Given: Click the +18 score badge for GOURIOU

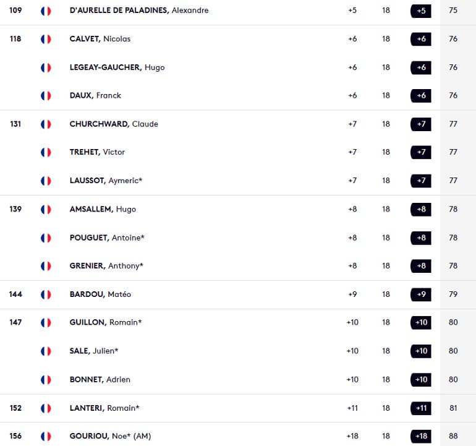Looking at the screenshot, I should [x=421, y=436].
